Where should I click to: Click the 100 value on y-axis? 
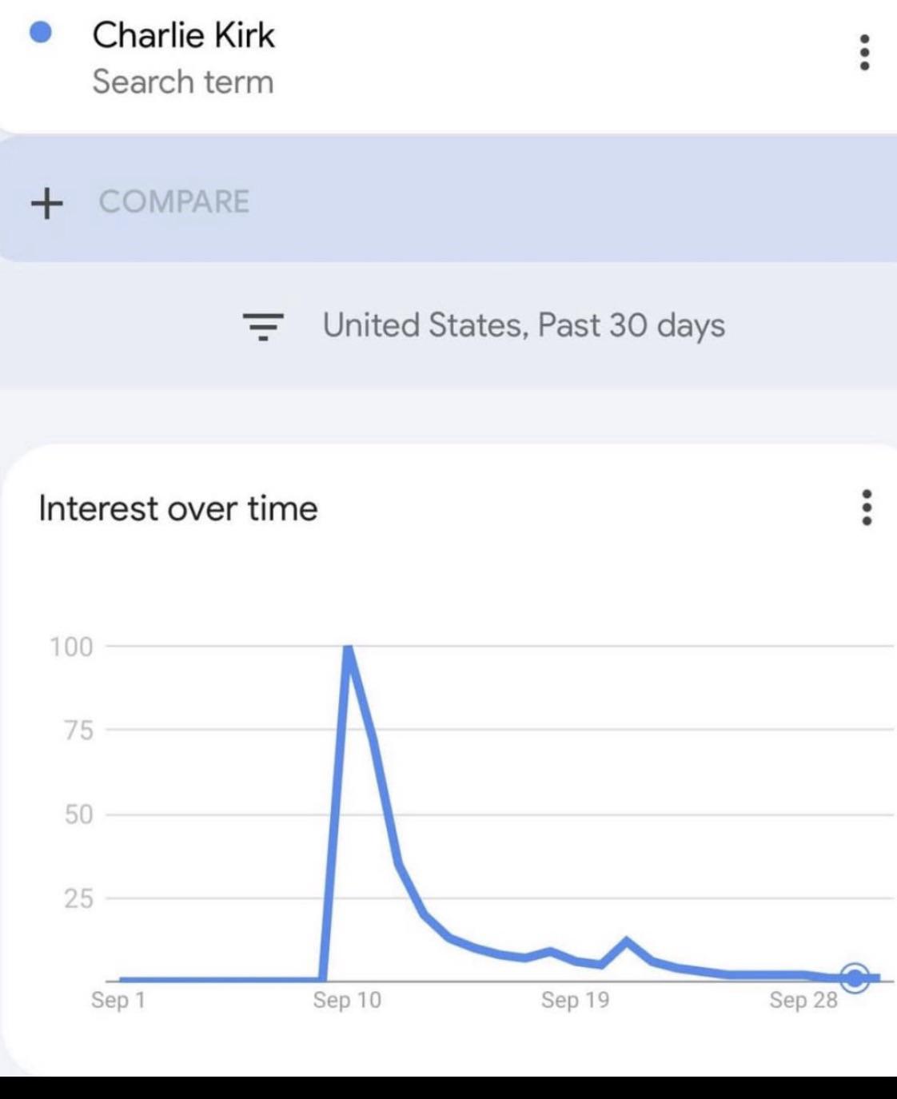tap(71, 647)
